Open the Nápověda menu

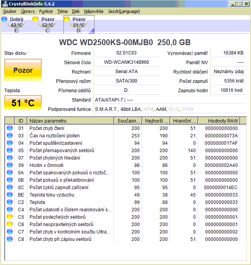(94, 11)
